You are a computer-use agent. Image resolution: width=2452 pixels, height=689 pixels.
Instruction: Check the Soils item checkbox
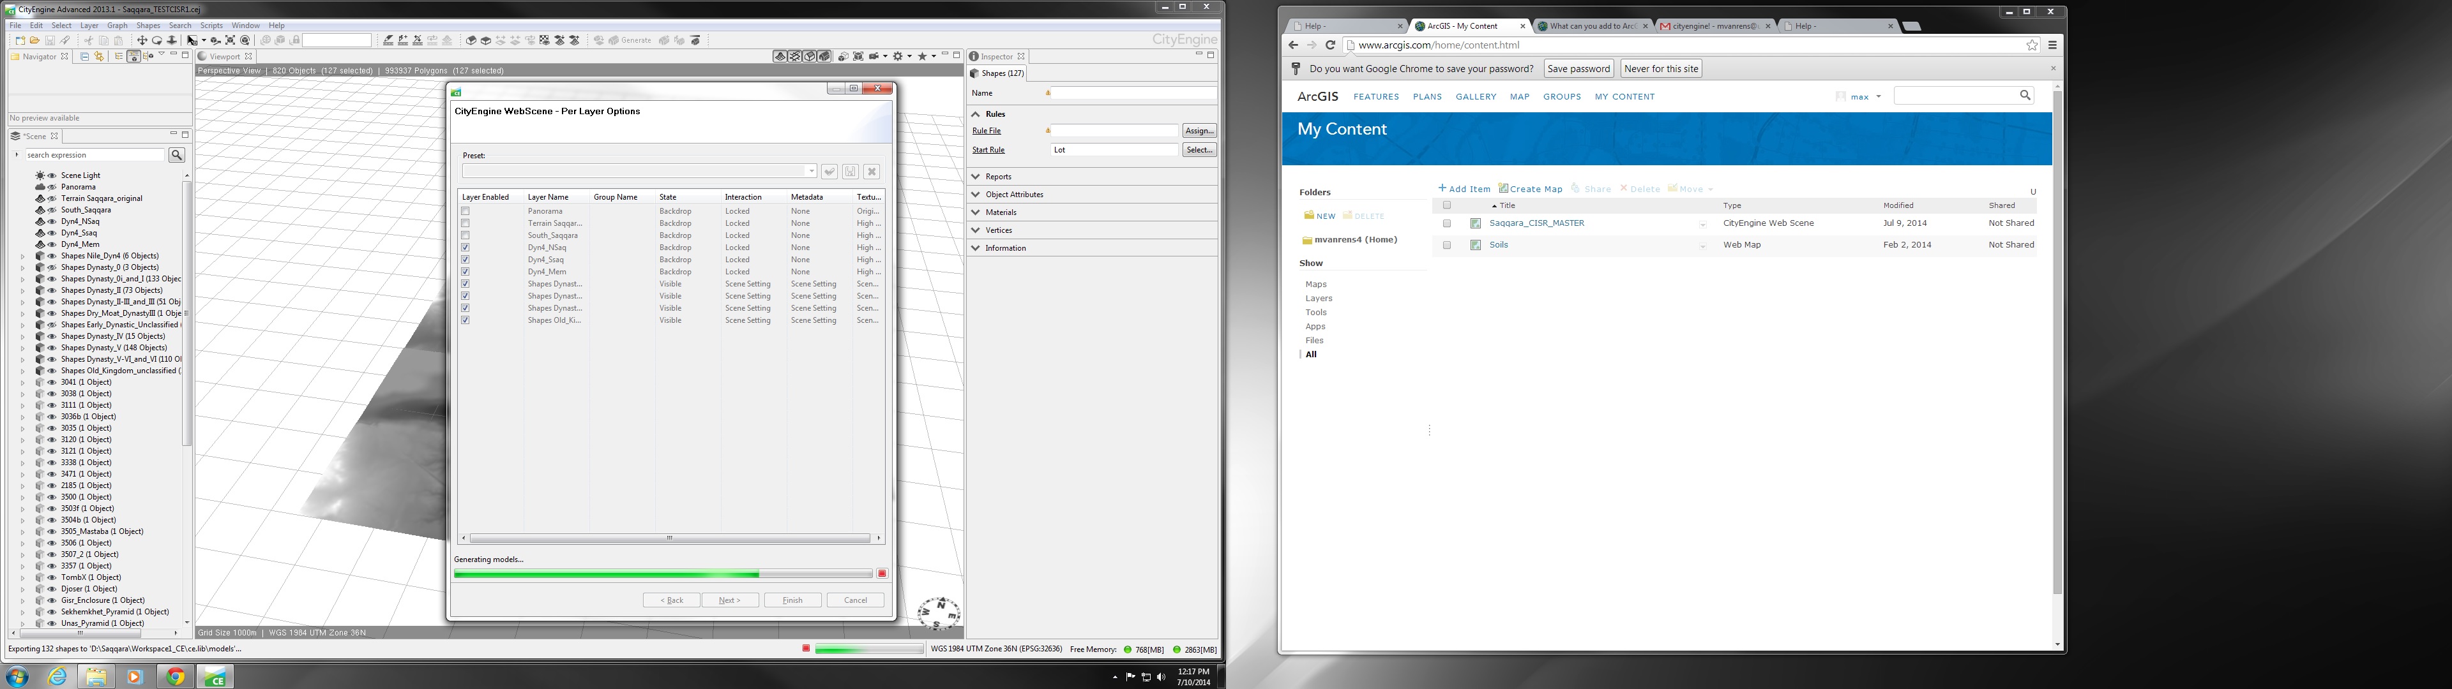click(1447, 246)
